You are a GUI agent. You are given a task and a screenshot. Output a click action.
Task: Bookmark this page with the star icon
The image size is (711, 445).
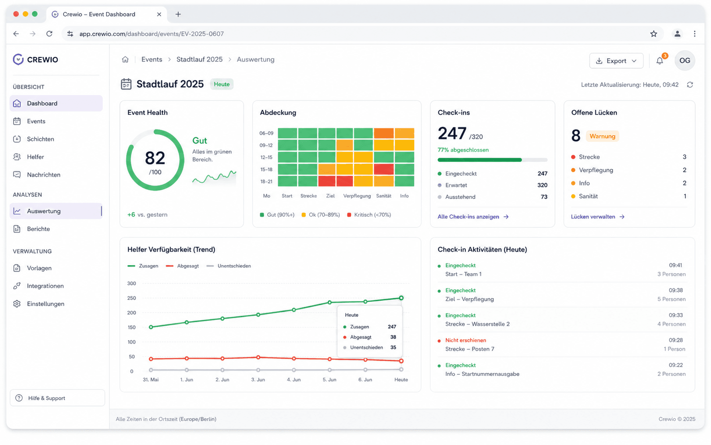[654, 34]
